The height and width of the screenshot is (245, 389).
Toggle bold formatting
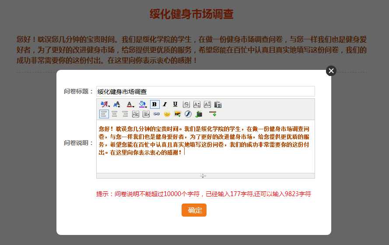point(154,104)
